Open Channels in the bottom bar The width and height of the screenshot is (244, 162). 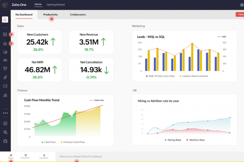click(x=26, y=156)
